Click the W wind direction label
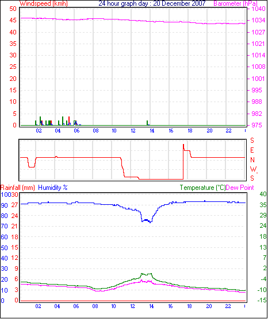Screen dimensions: 268x323 click(x=253, y=169)
